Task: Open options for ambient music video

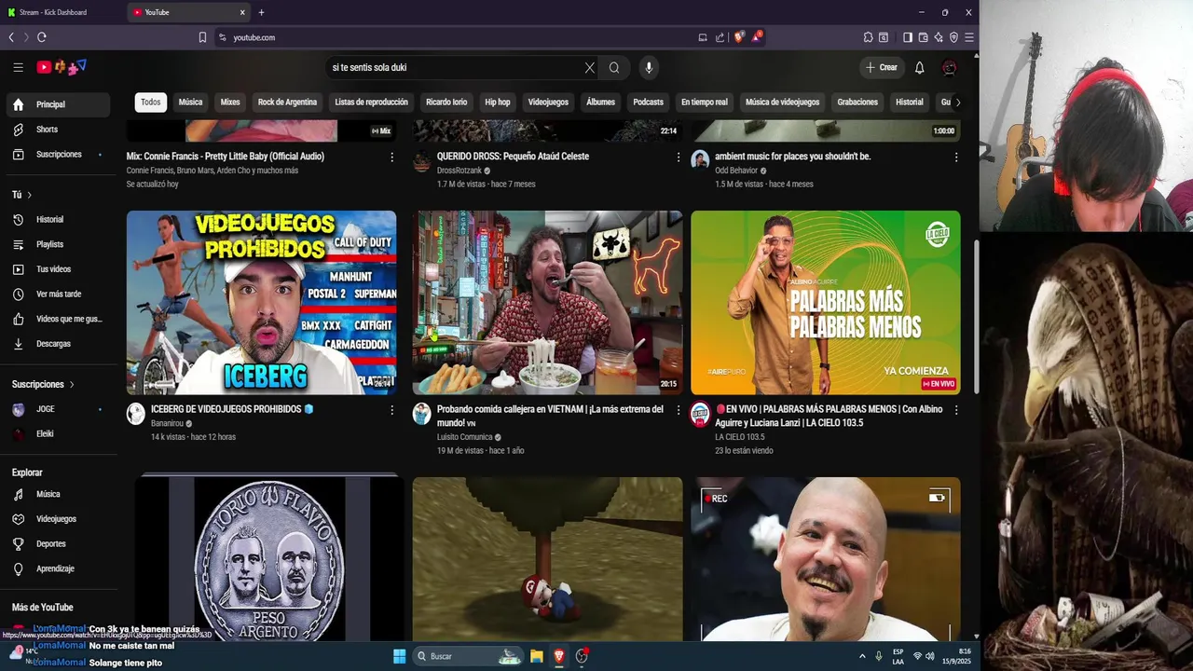Action: (955, 157)
